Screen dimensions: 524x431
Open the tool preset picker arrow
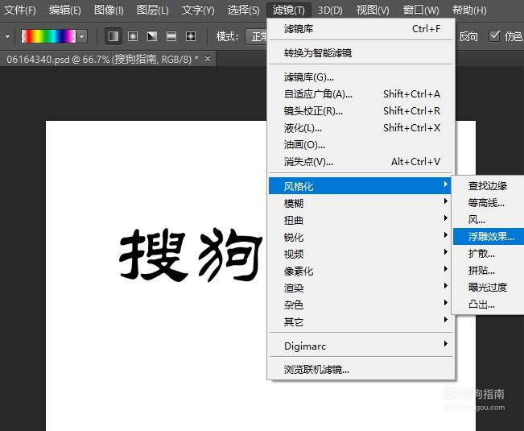[7, 36]
